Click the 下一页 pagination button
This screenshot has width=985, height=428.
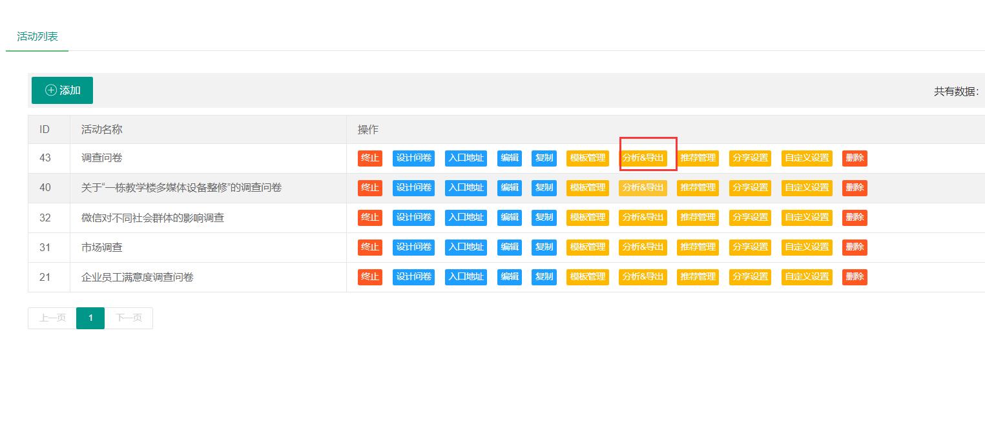click(x=129, y=318)
